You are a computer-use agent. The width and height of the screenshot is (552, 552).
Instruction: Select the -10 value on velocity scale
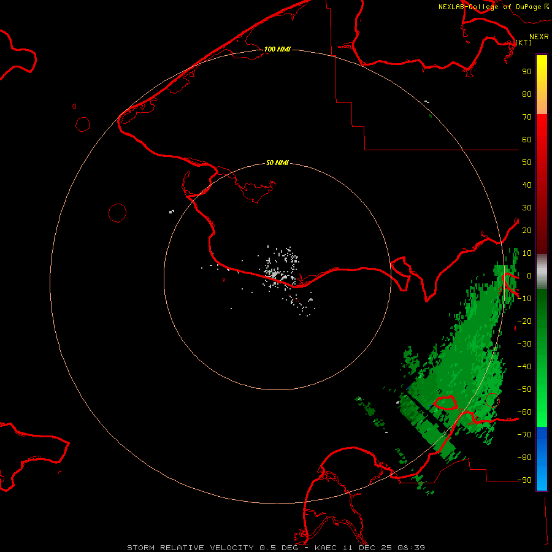tap(524, 299)
